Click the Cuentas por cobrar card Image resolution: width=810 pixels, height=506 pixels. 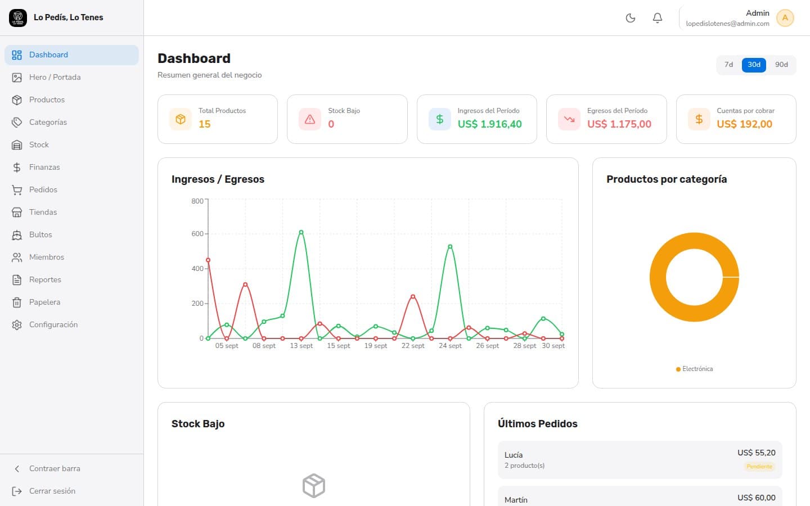coord(736,119)
